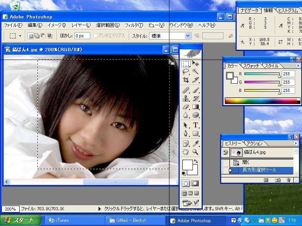Select the 長方形選択ツール history state

click(258, 170)
